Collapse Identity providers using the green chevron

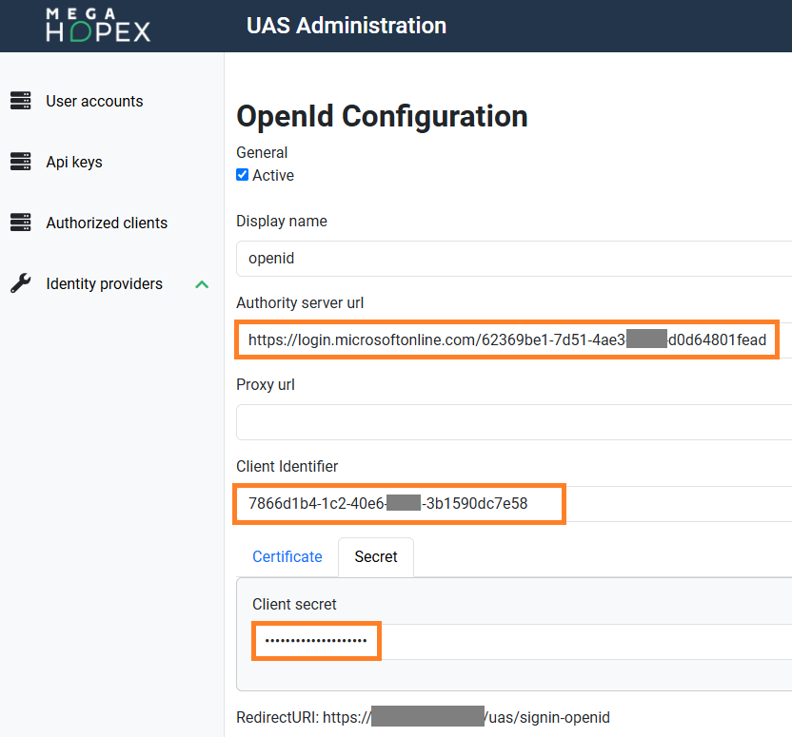202,284
